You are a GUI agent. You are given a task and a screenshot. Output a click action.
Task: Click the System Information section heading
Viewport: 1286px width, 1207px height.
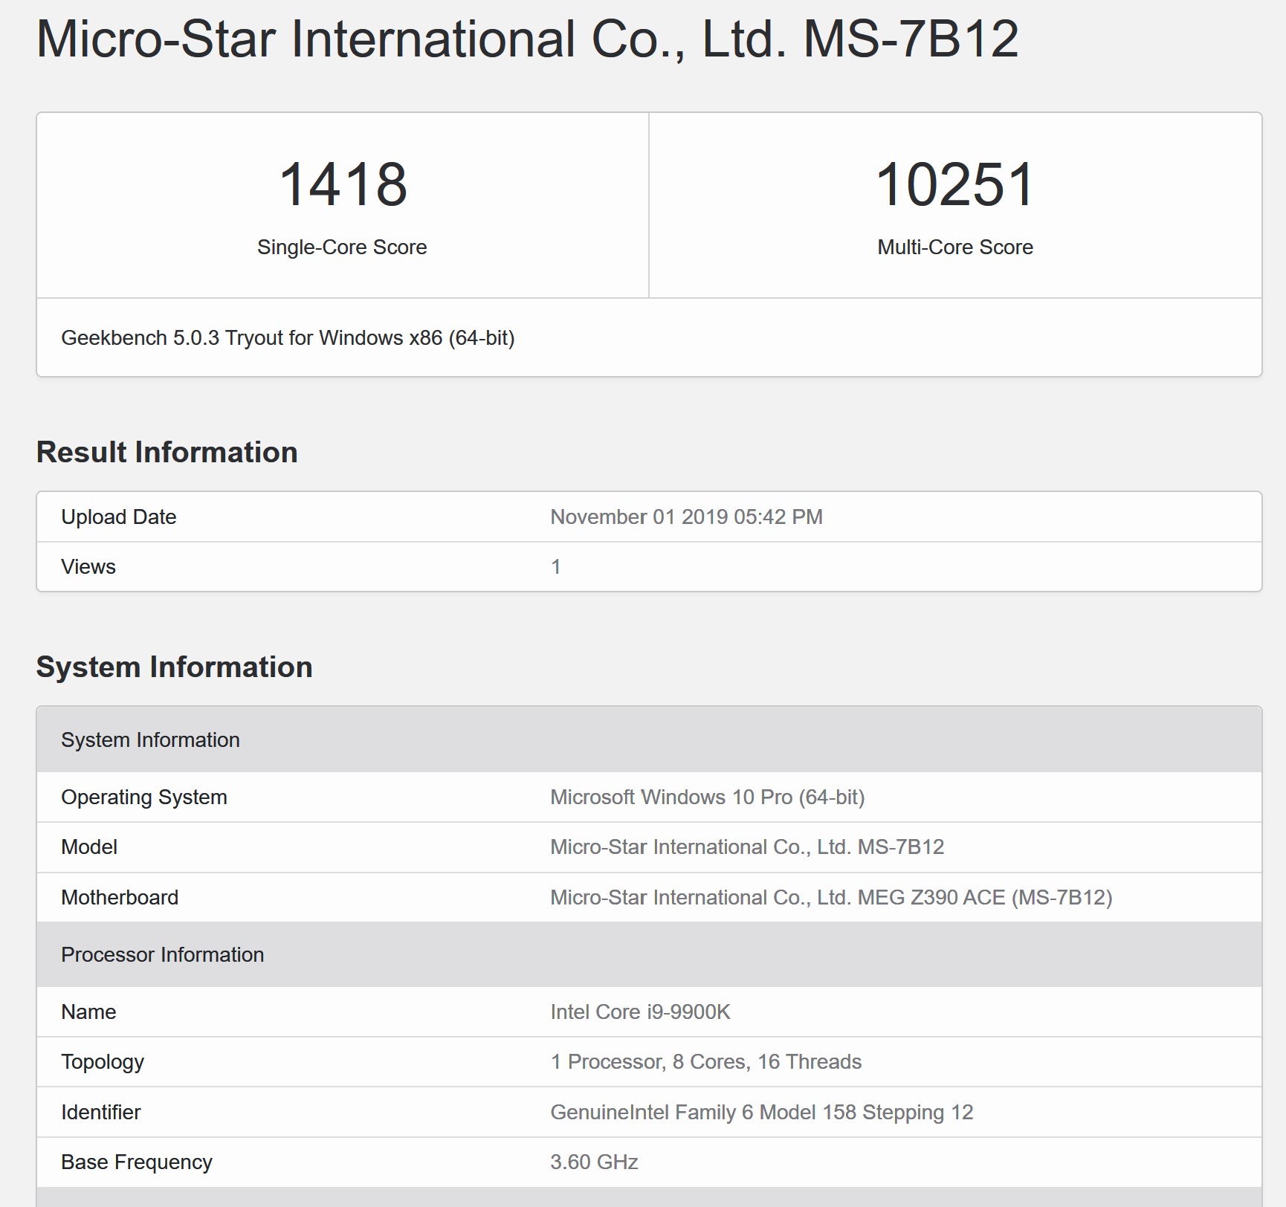pyautogui.click(x=175, y=667)
